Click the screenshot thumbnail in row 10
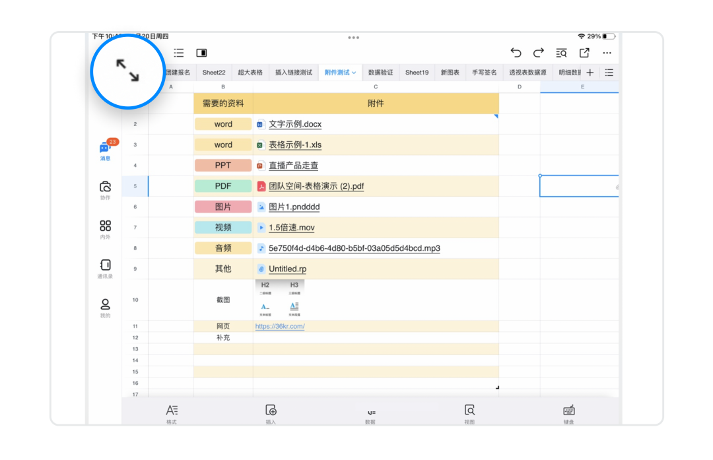713x460 pixels. [279, 300]
